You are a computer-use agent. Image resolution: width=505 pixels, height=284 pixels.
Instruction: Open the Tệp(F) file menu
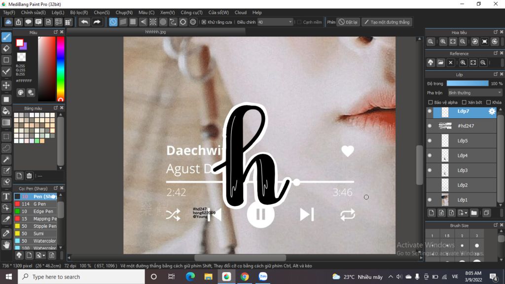[9, 12]
